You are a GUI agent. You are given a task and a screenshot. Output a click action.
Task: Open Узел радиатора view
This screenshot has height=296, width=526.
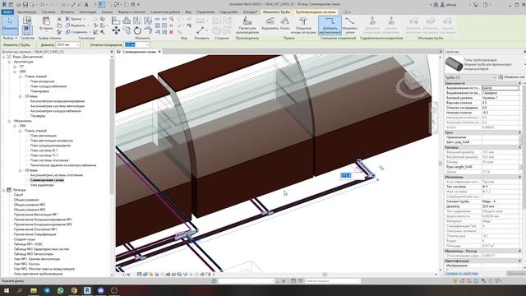coord(42,185)
